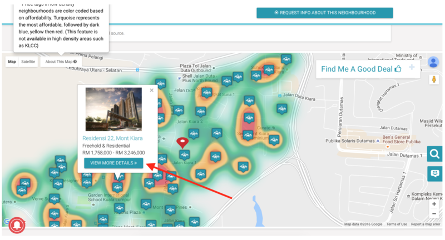Click Report a map error link
The image size is (445, 240).
426,224
